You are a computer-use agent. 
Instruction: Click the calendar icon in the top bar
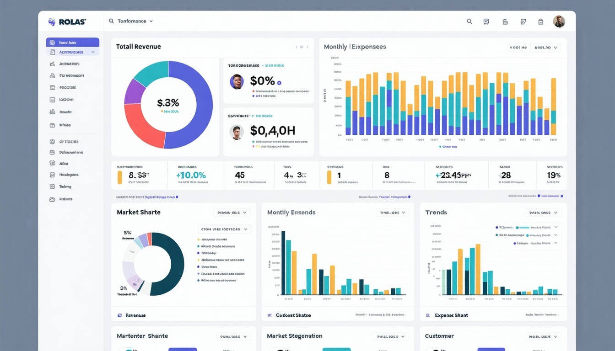(x=486, y=21)
